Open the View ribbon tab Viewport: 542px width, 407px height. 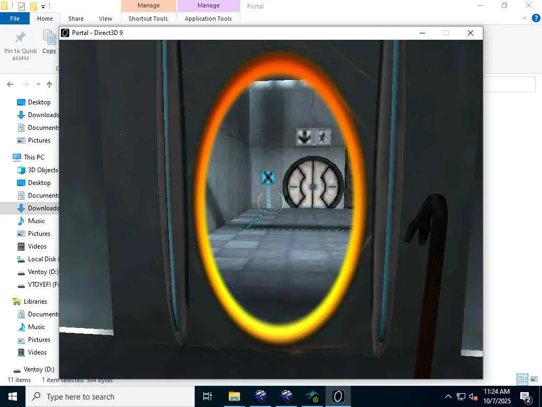tap(105, 19)
